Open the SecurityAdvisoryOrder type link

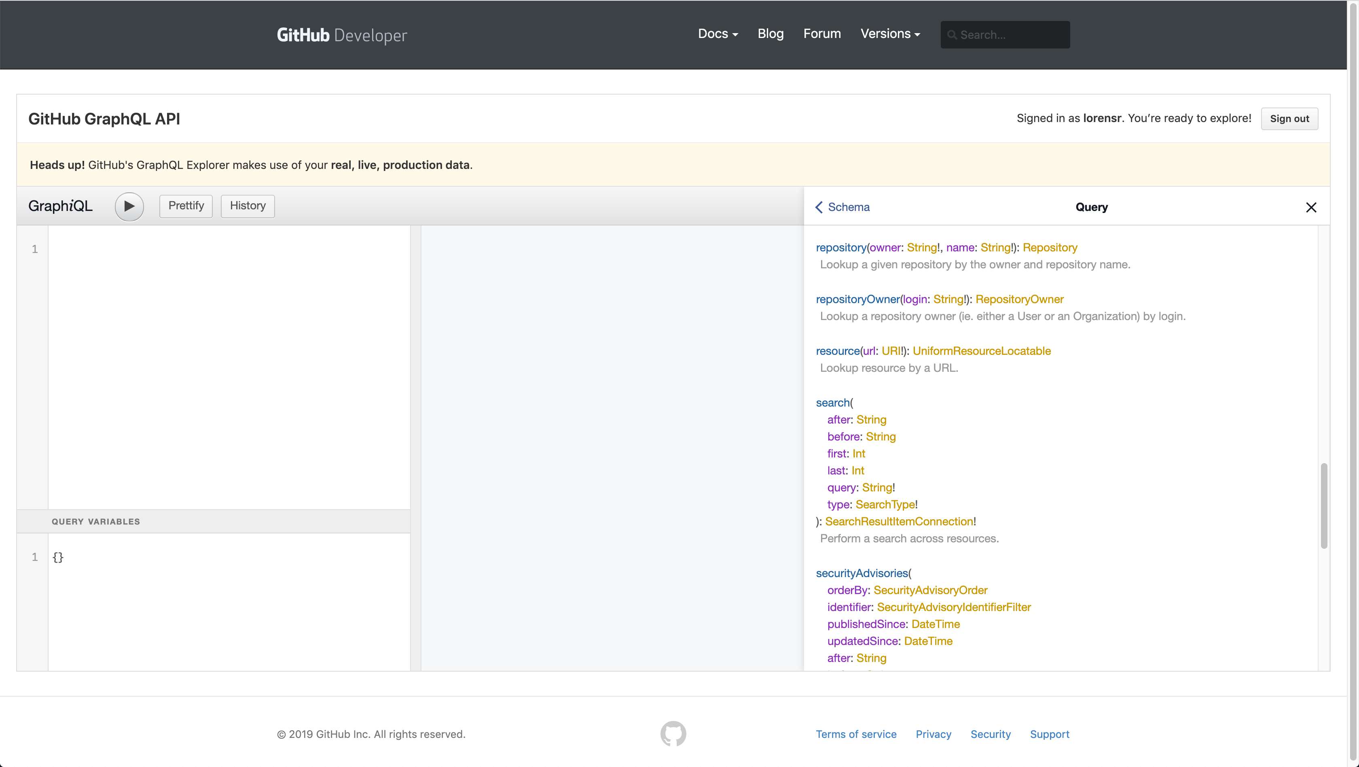(930, 590)
